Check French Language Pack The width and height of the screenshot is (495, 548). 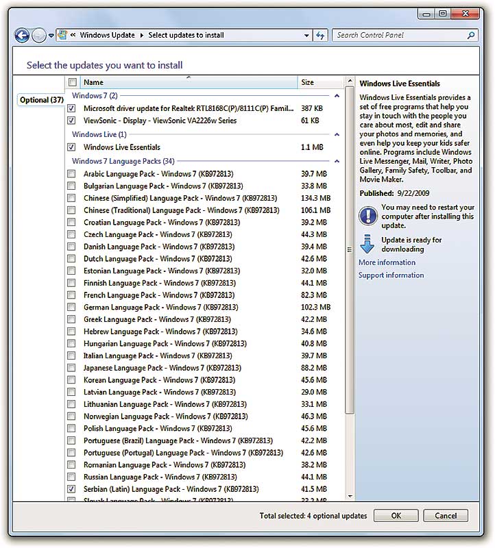(x=71, y=295)
